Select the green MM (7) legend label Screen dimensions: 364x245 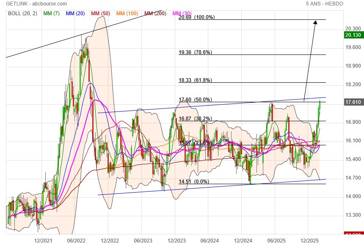tap(52, 14)
